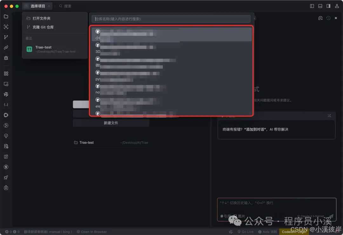
Task: Open the account profile icon
Action: [x=337, y=6]
